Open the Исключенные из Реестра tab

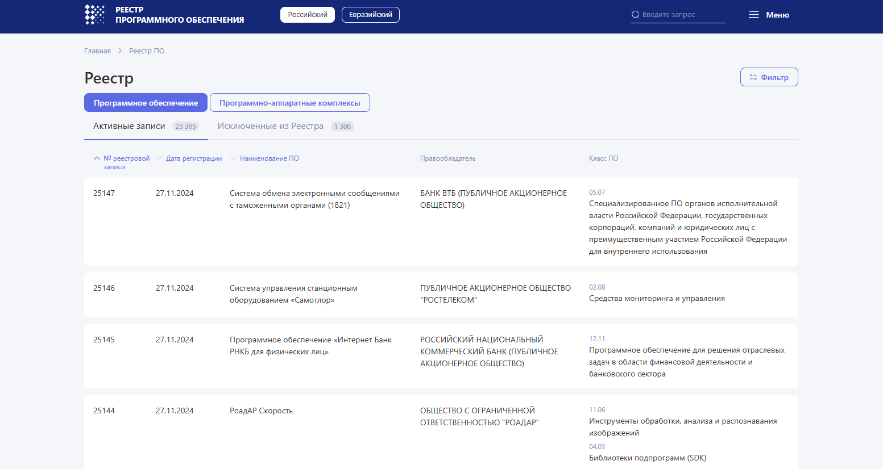click(x=270, y=126)
